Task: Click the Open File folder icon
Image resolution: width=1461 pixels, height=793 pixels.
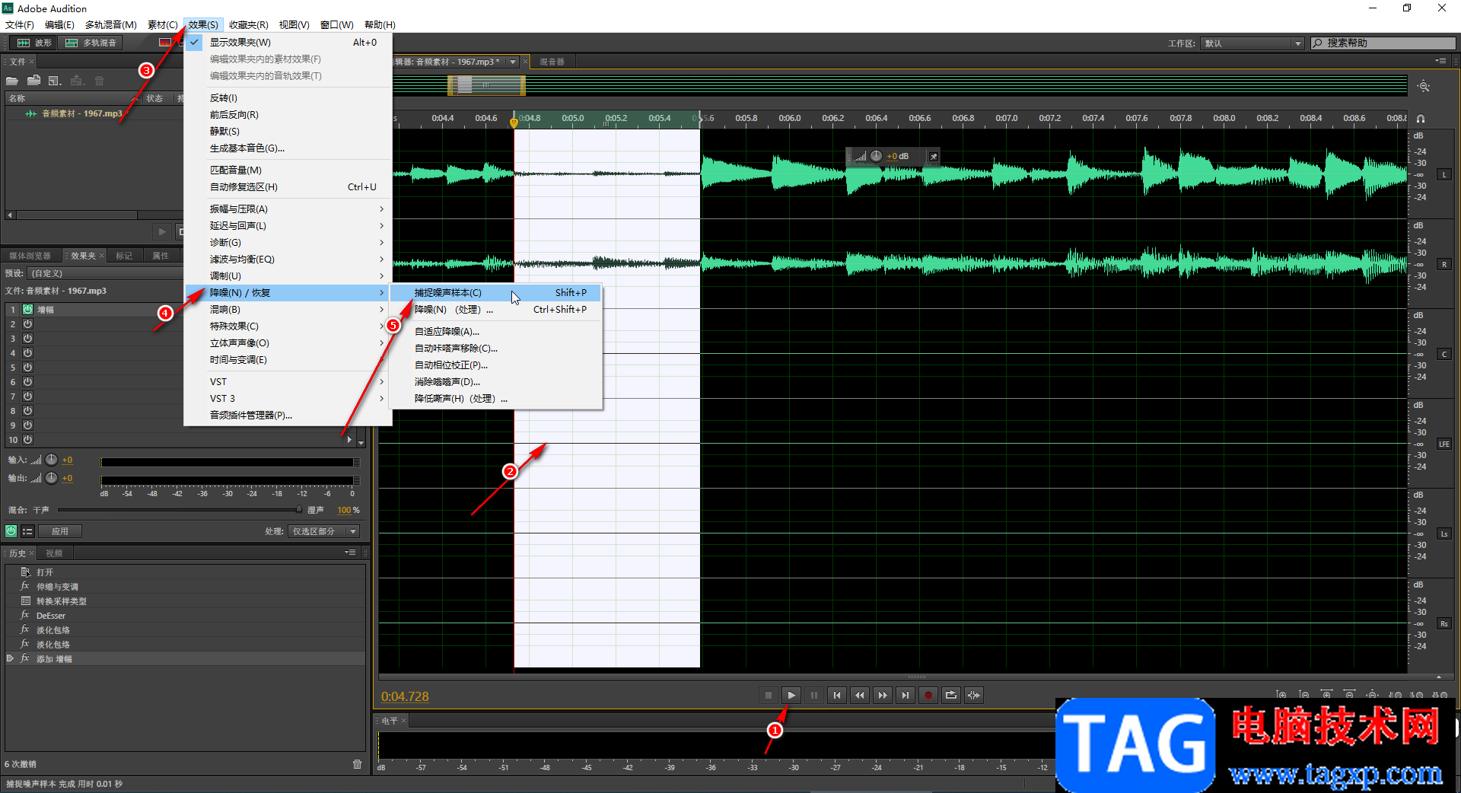Action: pos(12,81)
